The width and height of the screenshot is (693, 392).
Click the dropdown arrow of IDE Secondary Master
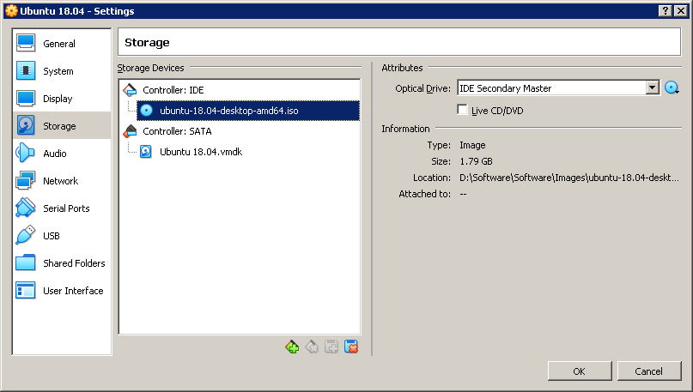coord(653,87)
